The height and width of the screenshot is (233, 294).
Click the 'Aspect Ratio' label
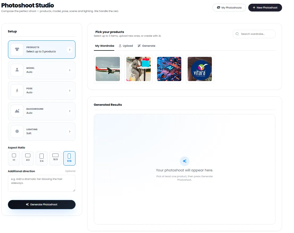click(16, 147)
